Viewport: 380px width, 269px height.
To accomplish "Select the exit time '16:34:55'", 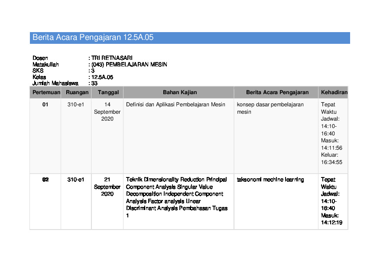I will [x=331, y=162].
